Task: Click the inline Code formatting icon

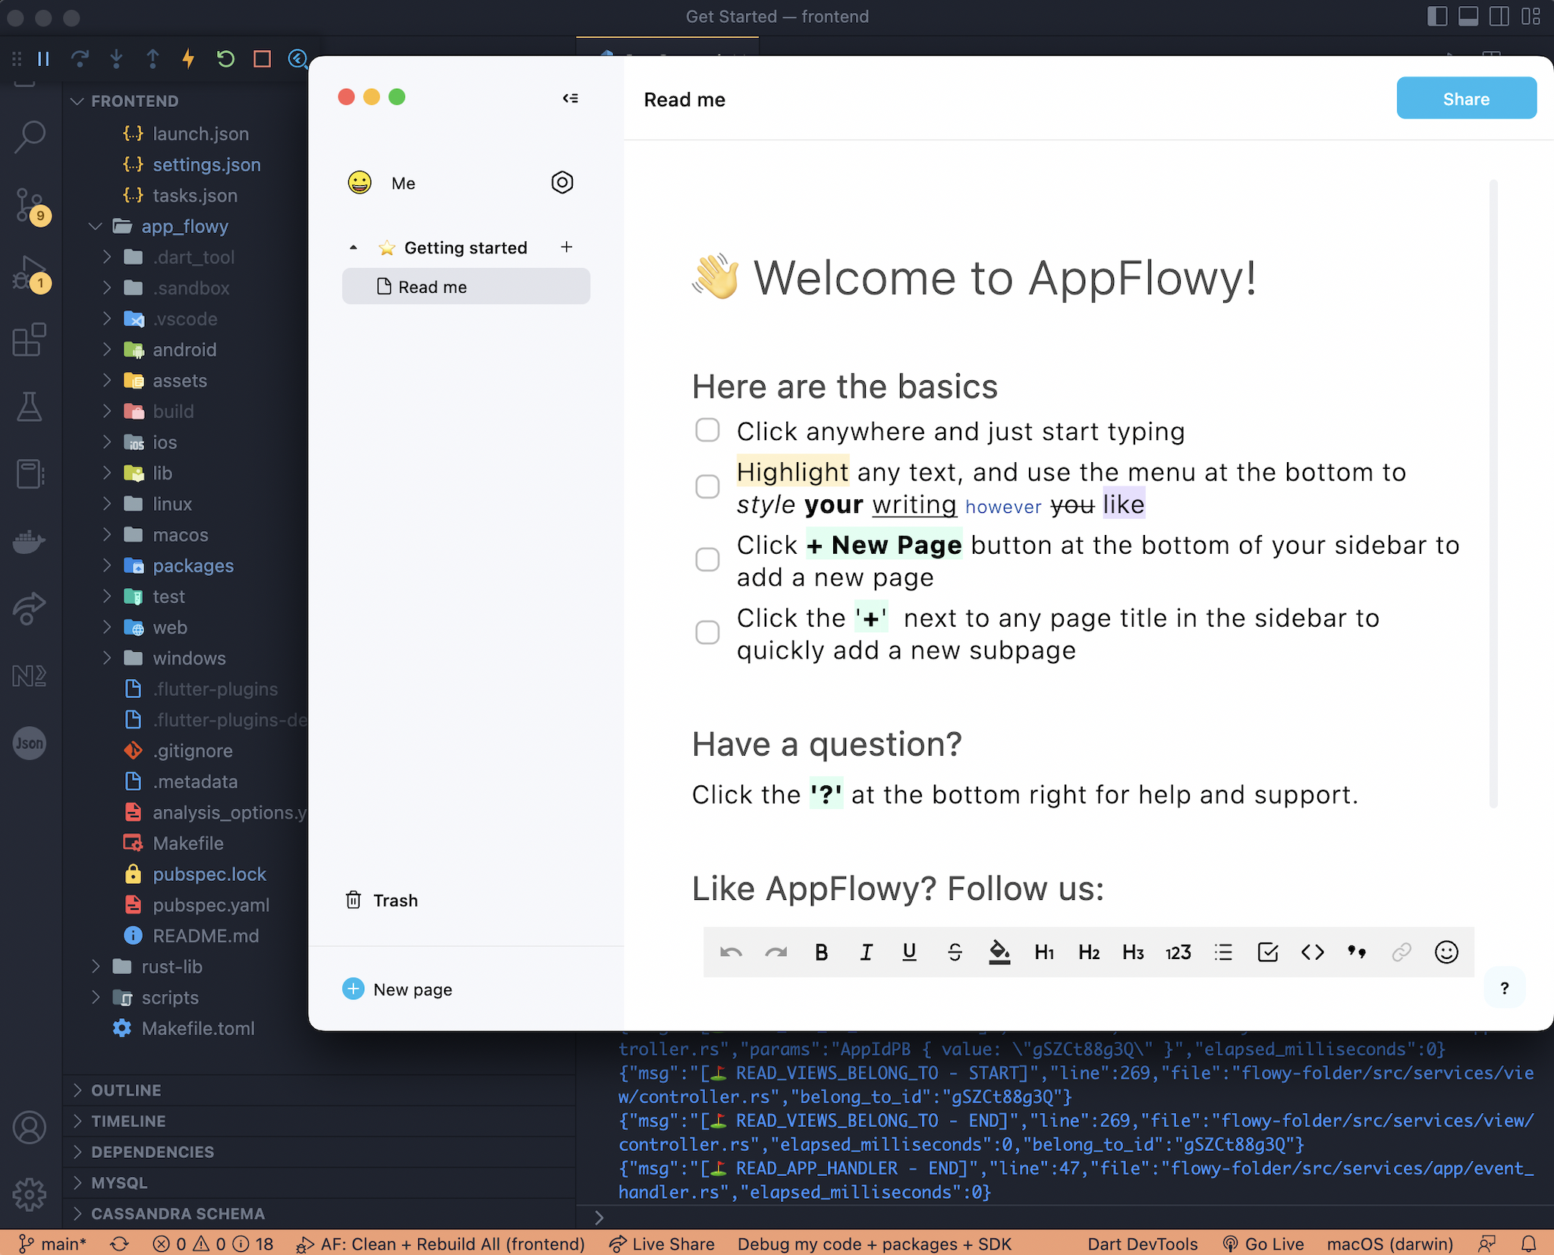Action: point(1310,953)
